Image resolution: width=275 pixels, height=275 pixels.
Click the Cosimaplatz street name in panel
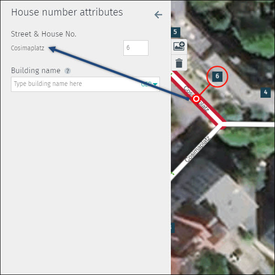(x=27, y=48)
